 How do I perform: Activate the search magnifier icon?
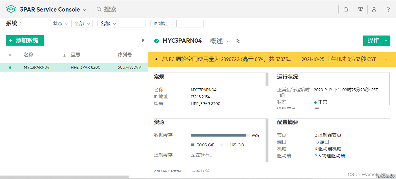click(99, 9)
